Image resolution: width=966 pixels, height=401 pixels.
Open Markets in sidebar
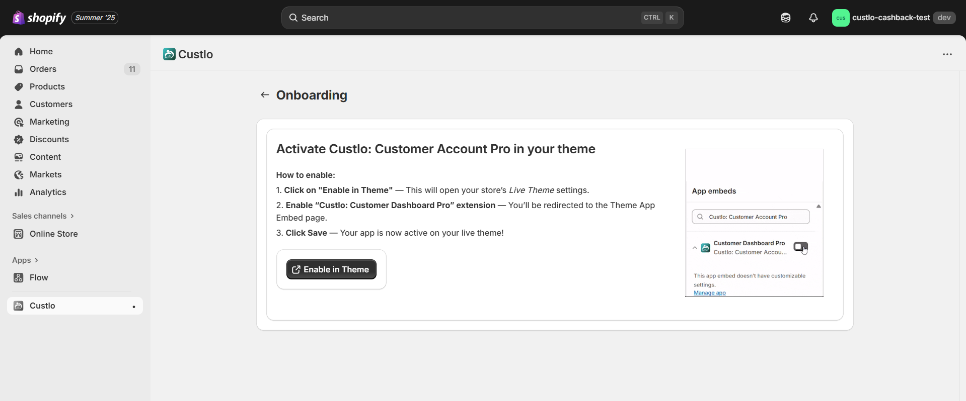(x=75, y=174)
